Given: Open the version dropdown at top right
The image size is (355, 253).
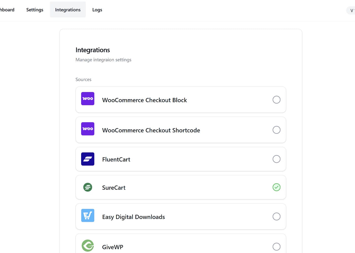Looking at the screenshot, I should [x=351, y=10].
